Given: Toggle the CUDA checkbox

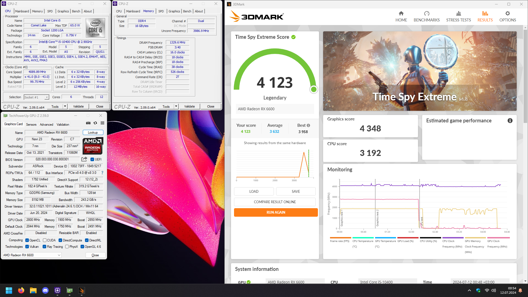Looking at the screenshot, I should click(45, 240).
